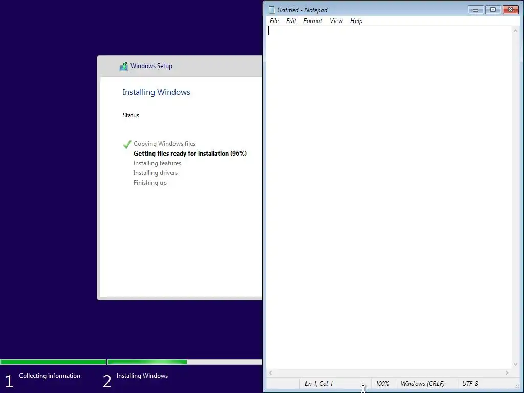Click the Installing Windows stage label at bottom
524x393 pixels.
[x=142, y=375]
